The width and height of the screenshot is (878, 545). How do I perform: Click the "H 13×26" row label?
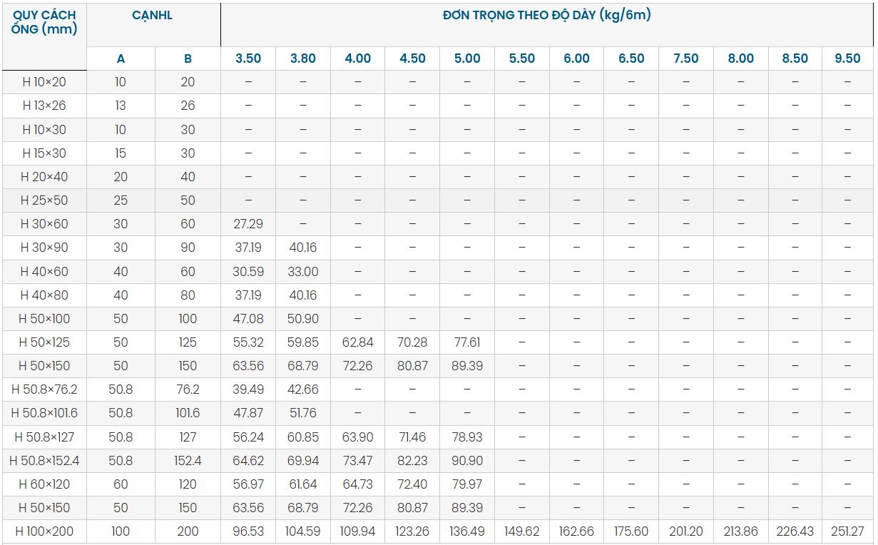click(x=44, y=106)
